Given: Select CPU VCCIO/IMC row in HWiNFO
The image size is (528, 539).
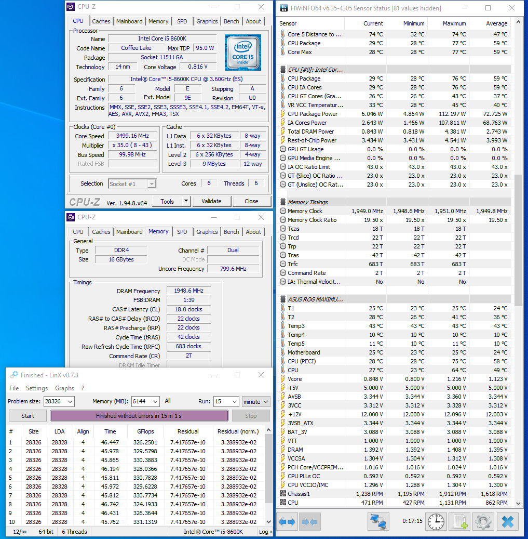Looking at the screenshot, I should pos(394,485).
